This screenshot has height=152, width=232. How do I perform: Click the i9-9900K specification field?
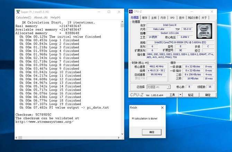click(180, 42)
